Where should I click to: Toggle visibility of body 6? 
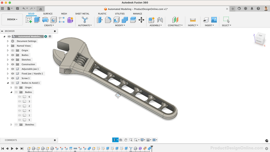(x=19, y=97)
